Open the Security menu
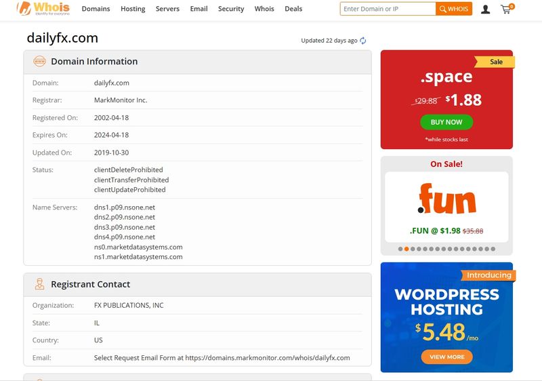Screen dimensions: 542x381 [231, 9]
